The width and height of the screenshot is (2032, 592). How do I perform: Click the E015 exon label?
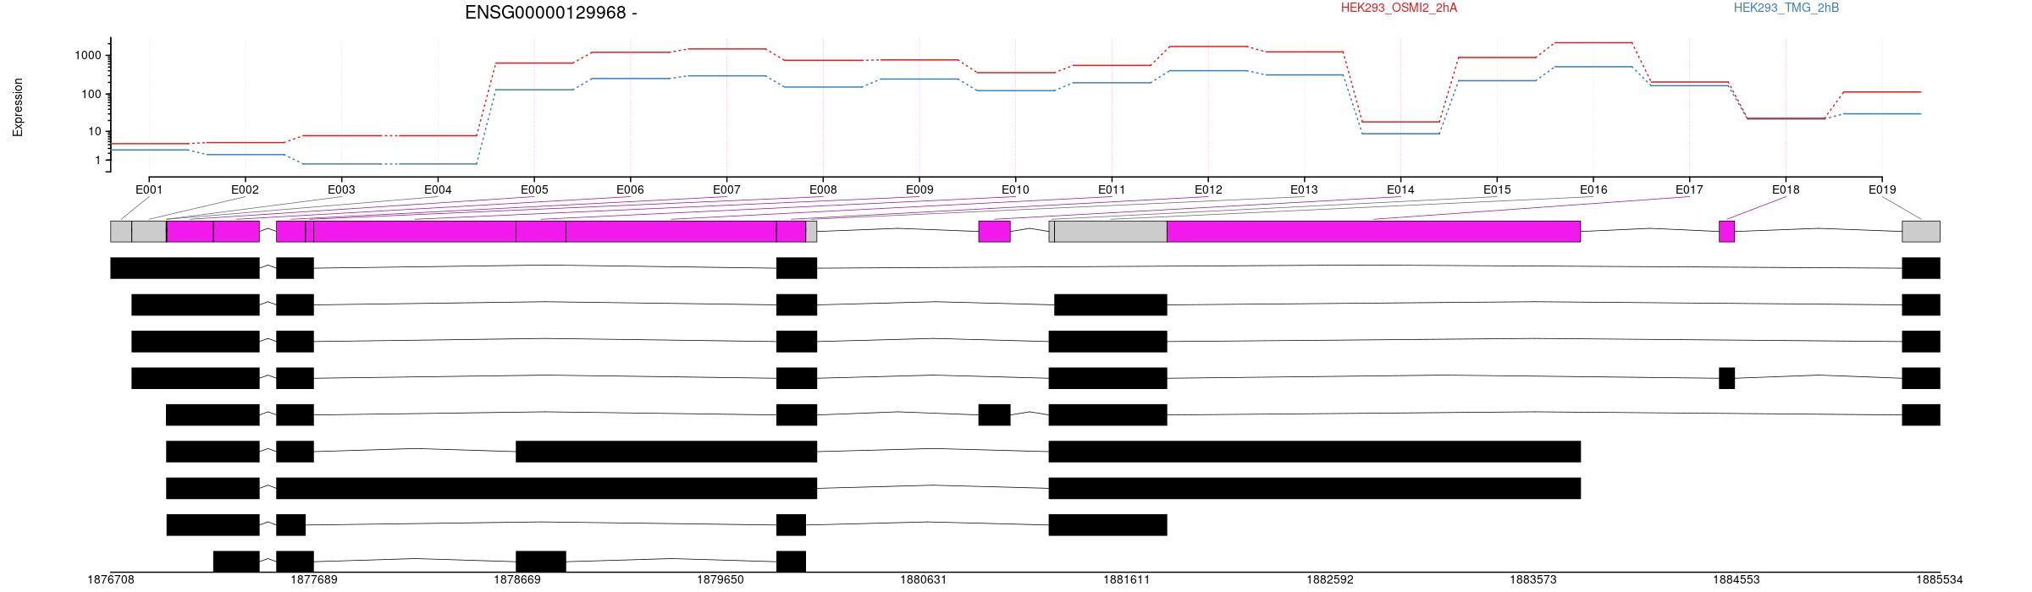(x=1497, y=190)
